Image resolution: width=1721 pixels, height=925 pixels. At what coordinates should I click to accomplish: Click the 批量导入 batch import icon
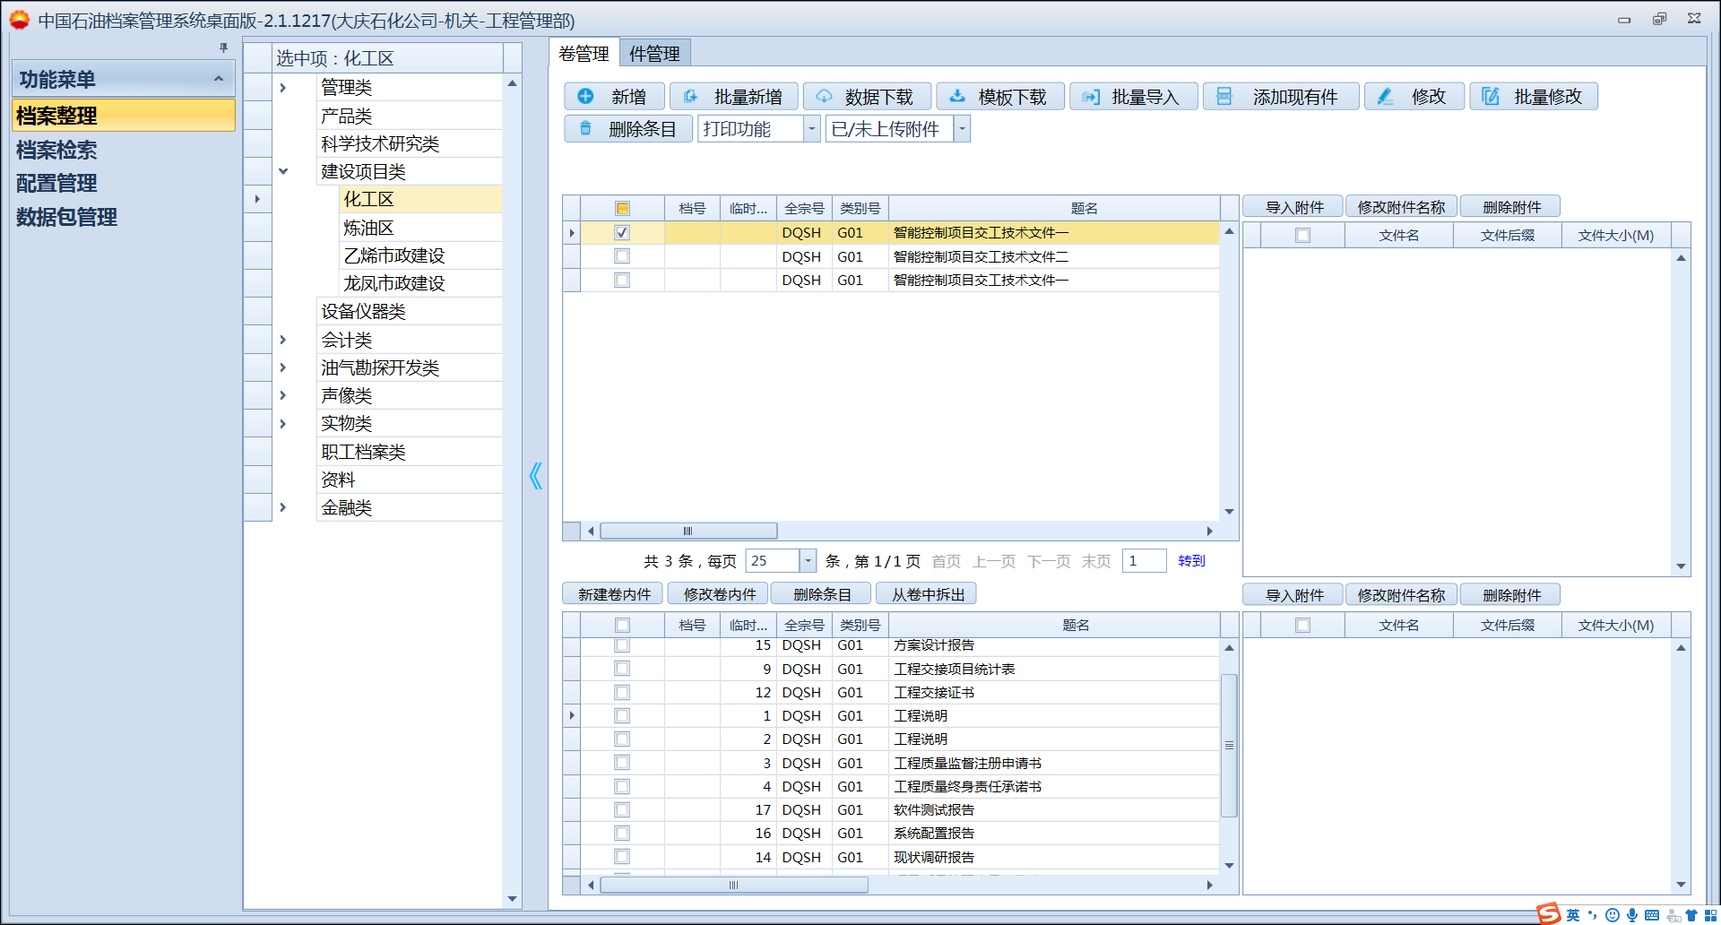[1091, 96]
